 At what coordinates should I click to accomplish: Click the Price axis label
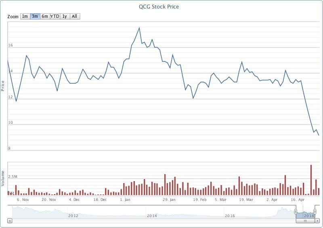point(3,85)
